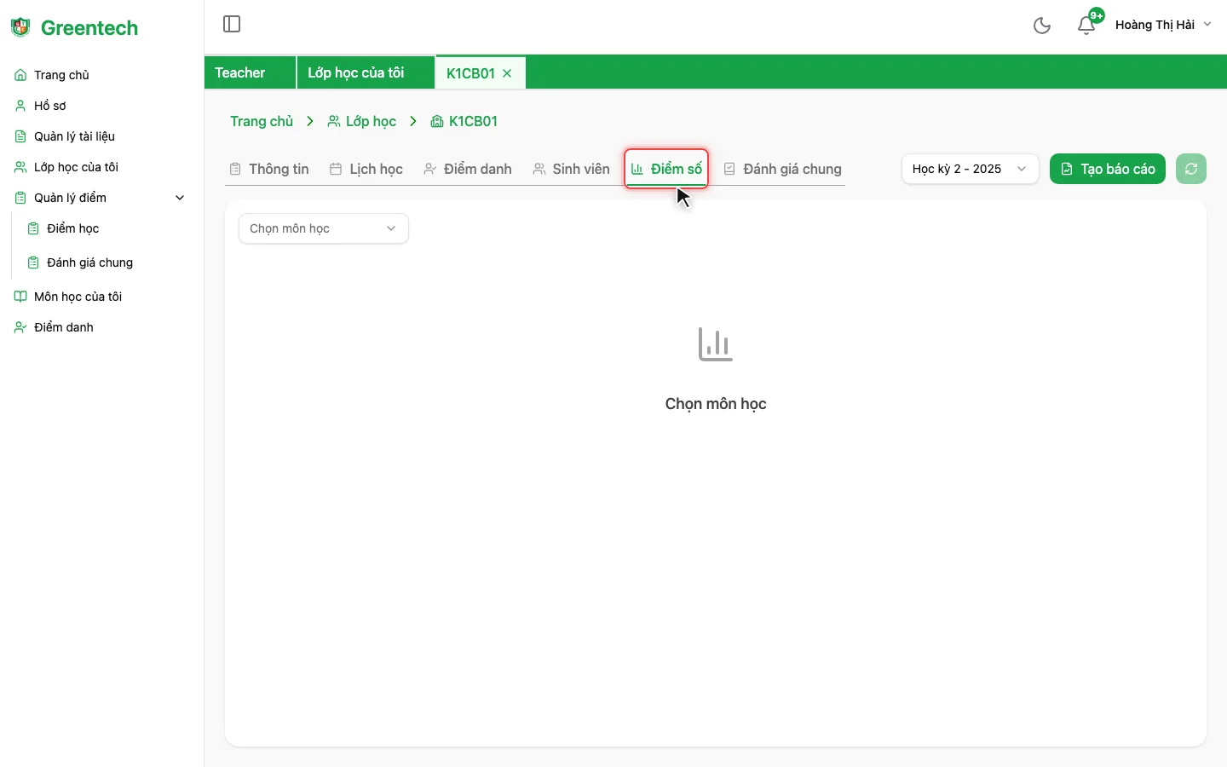1227x767 pixels.
Task: Open Hoàng Thị Hải user menu
Action: click(x=1163, y=25)
